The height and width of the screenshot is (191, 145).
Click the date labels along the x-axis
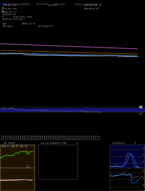click(50, 137)
